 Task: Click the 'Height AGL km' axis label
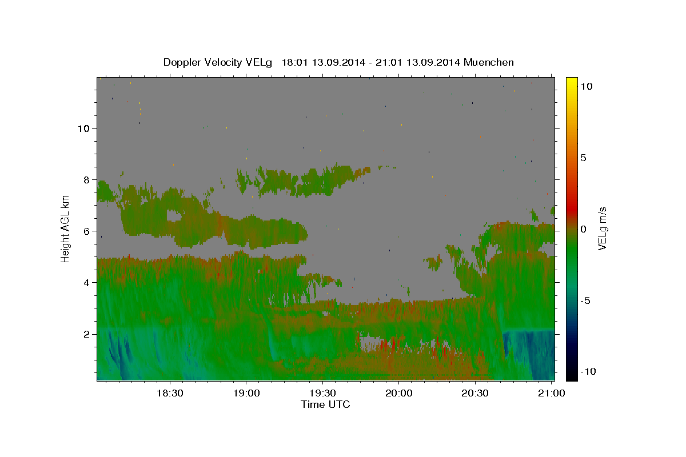coord(66,228)
